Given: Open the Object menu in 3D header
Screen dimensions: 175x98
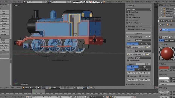Looking at the screenshot, I should 18,88.
